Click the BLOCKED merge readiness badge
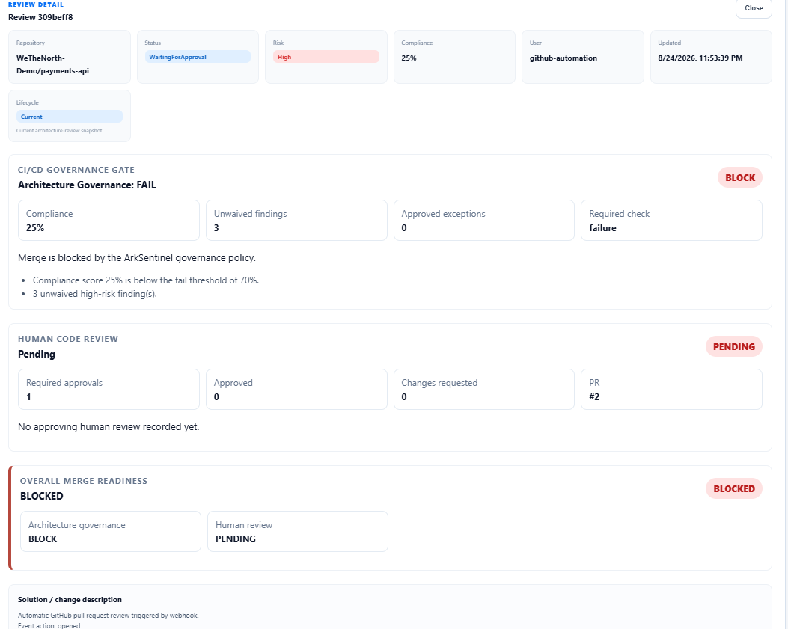Image resolution: width=788 pixels, height=629 pixels. point(733,489)
